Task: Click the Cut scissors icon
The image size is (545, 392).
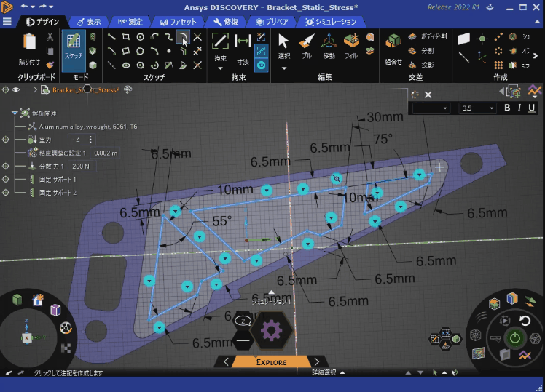Action: click(x=50, y=37)
